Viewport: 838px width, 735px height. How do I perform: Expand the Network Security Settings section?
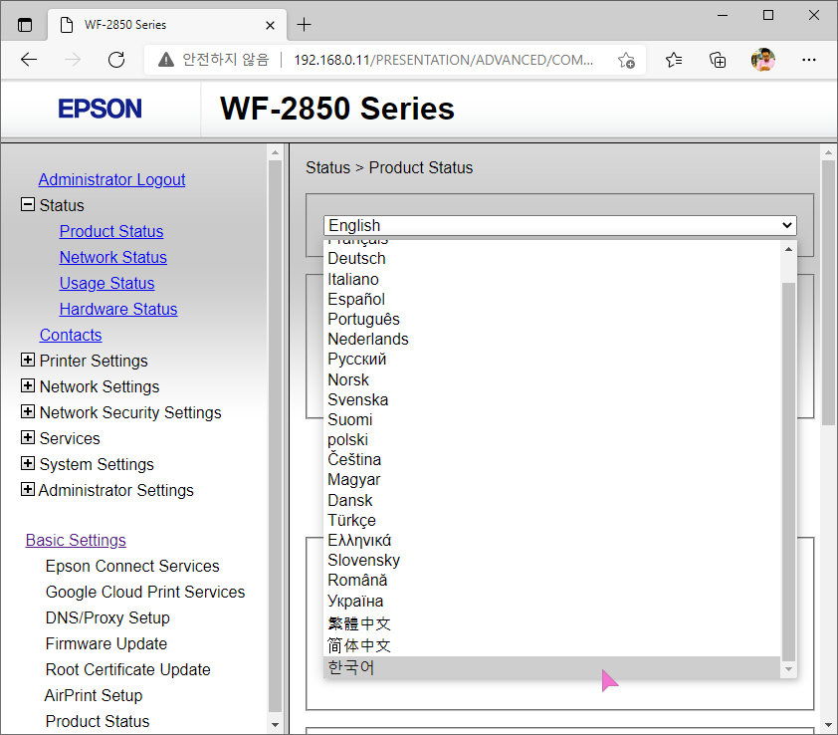[x=28, y=411]
